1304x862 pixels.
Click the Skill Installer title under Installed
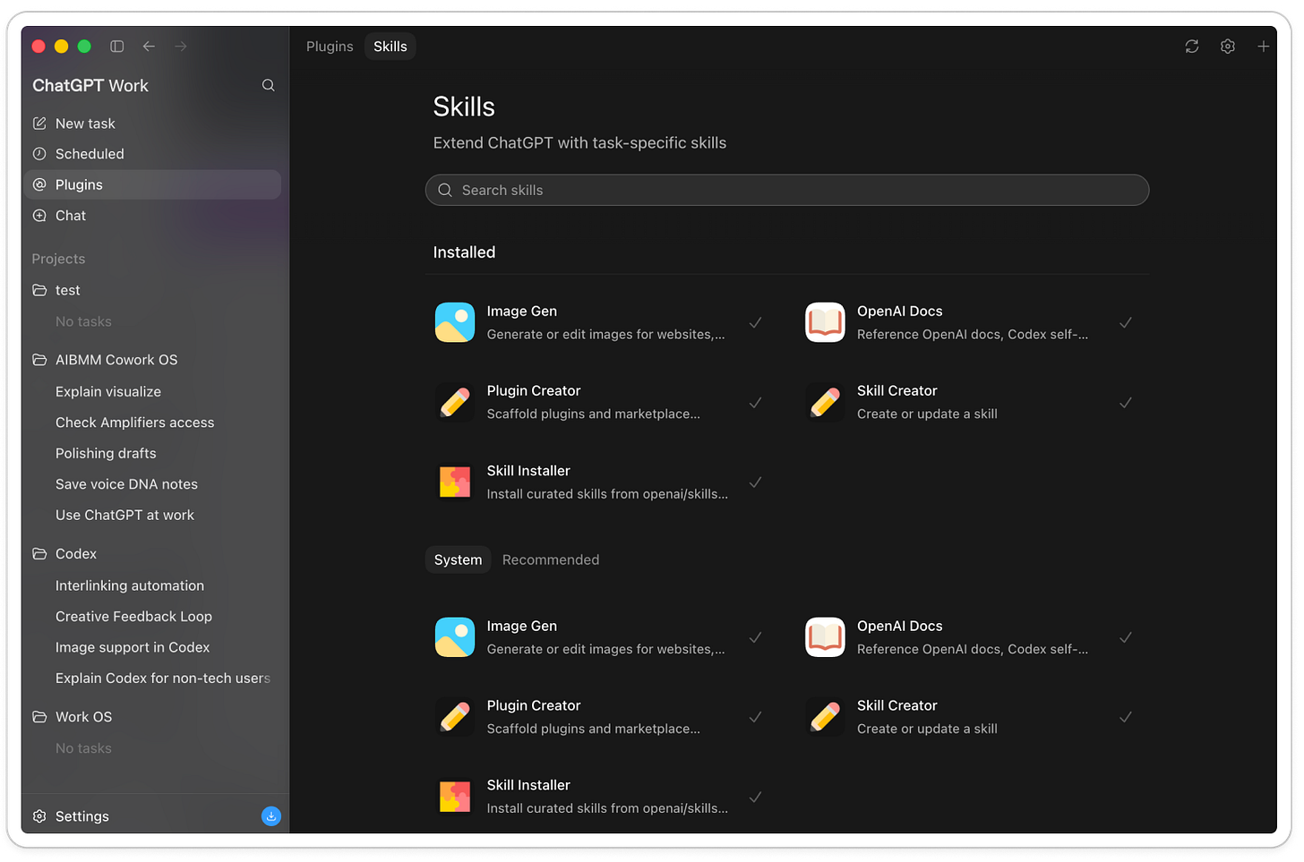528,471
